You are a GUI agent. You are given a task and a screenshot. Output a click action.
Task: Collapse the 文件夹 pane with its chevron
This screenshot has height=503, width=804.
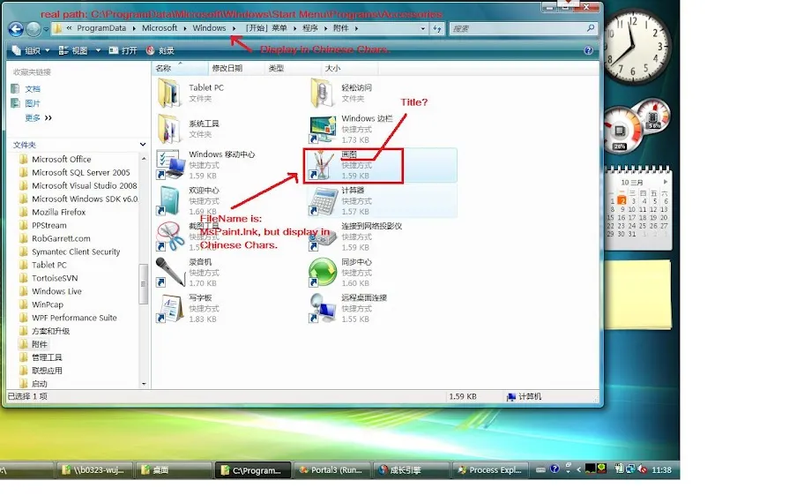coord(143,145)
